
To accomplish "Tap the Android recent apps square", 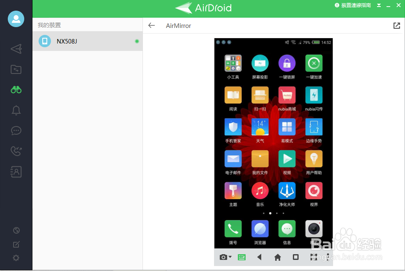I will (296, 257).
